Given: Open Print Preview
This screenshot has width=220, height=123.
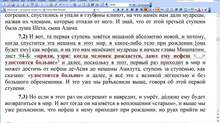Looking at the screenshot, I should coord(27,5).
